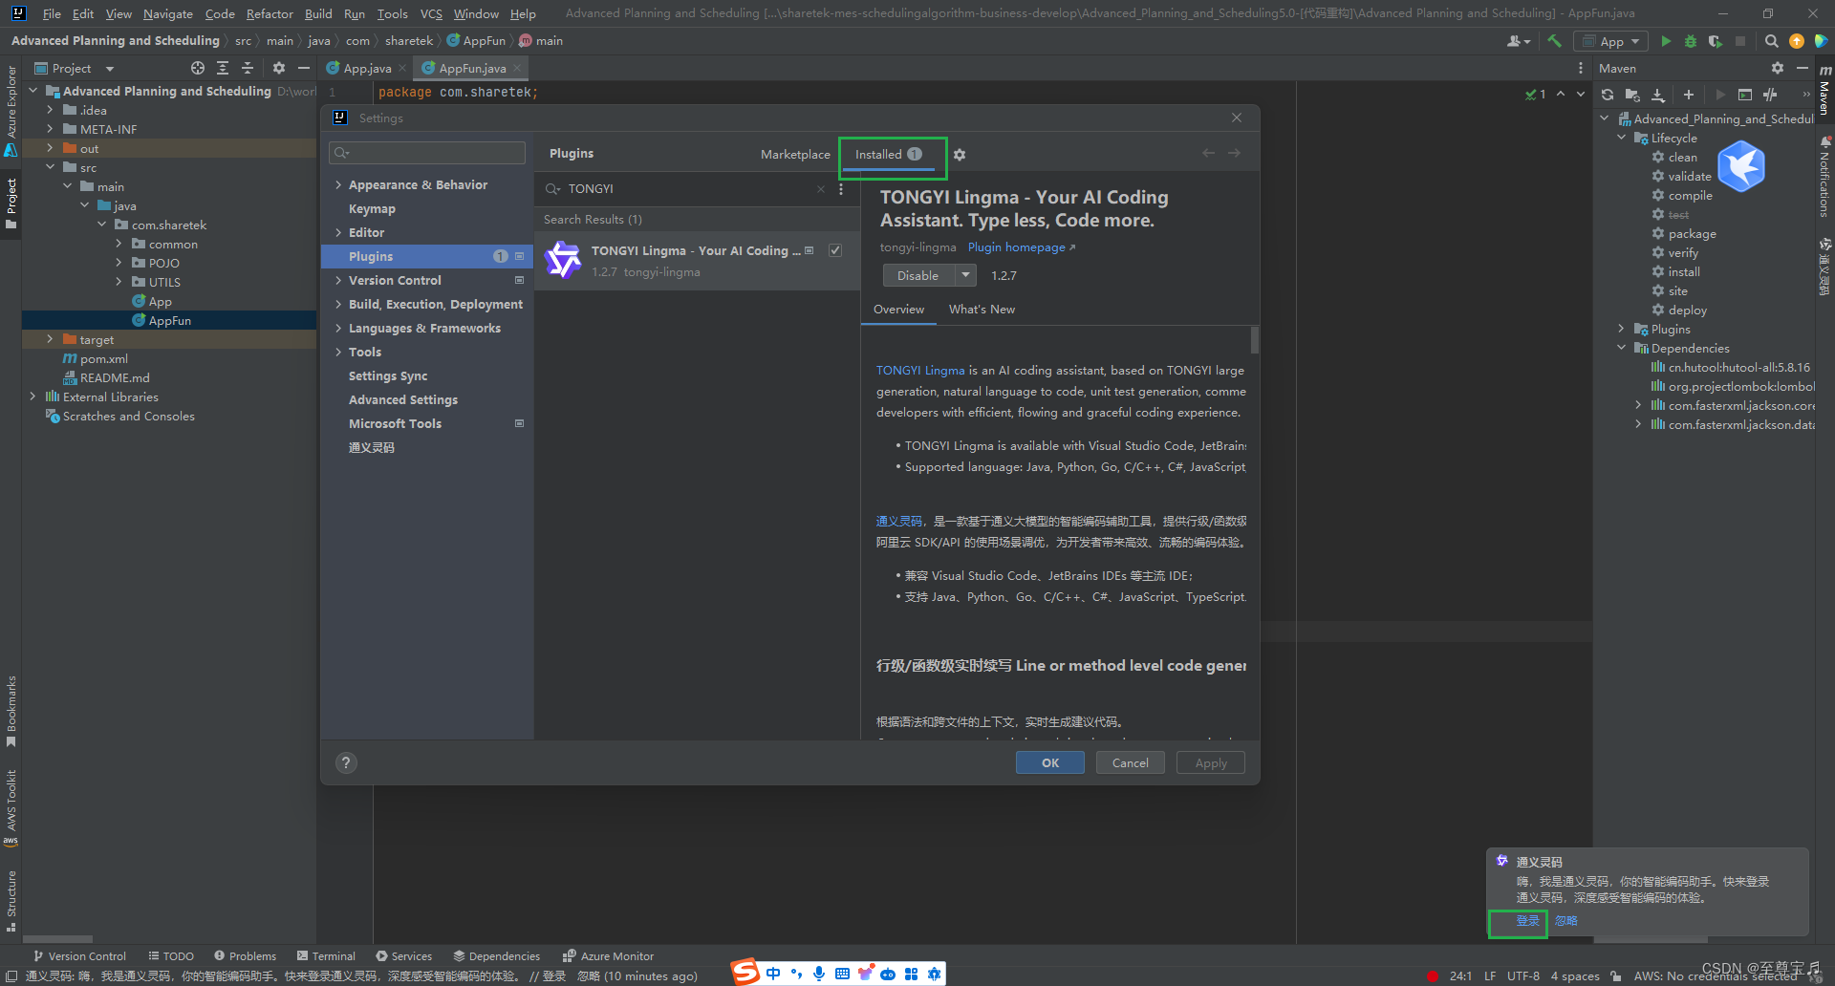Expand Editor settings category
Screen dimensions: 1835x986
click(337, 233)
